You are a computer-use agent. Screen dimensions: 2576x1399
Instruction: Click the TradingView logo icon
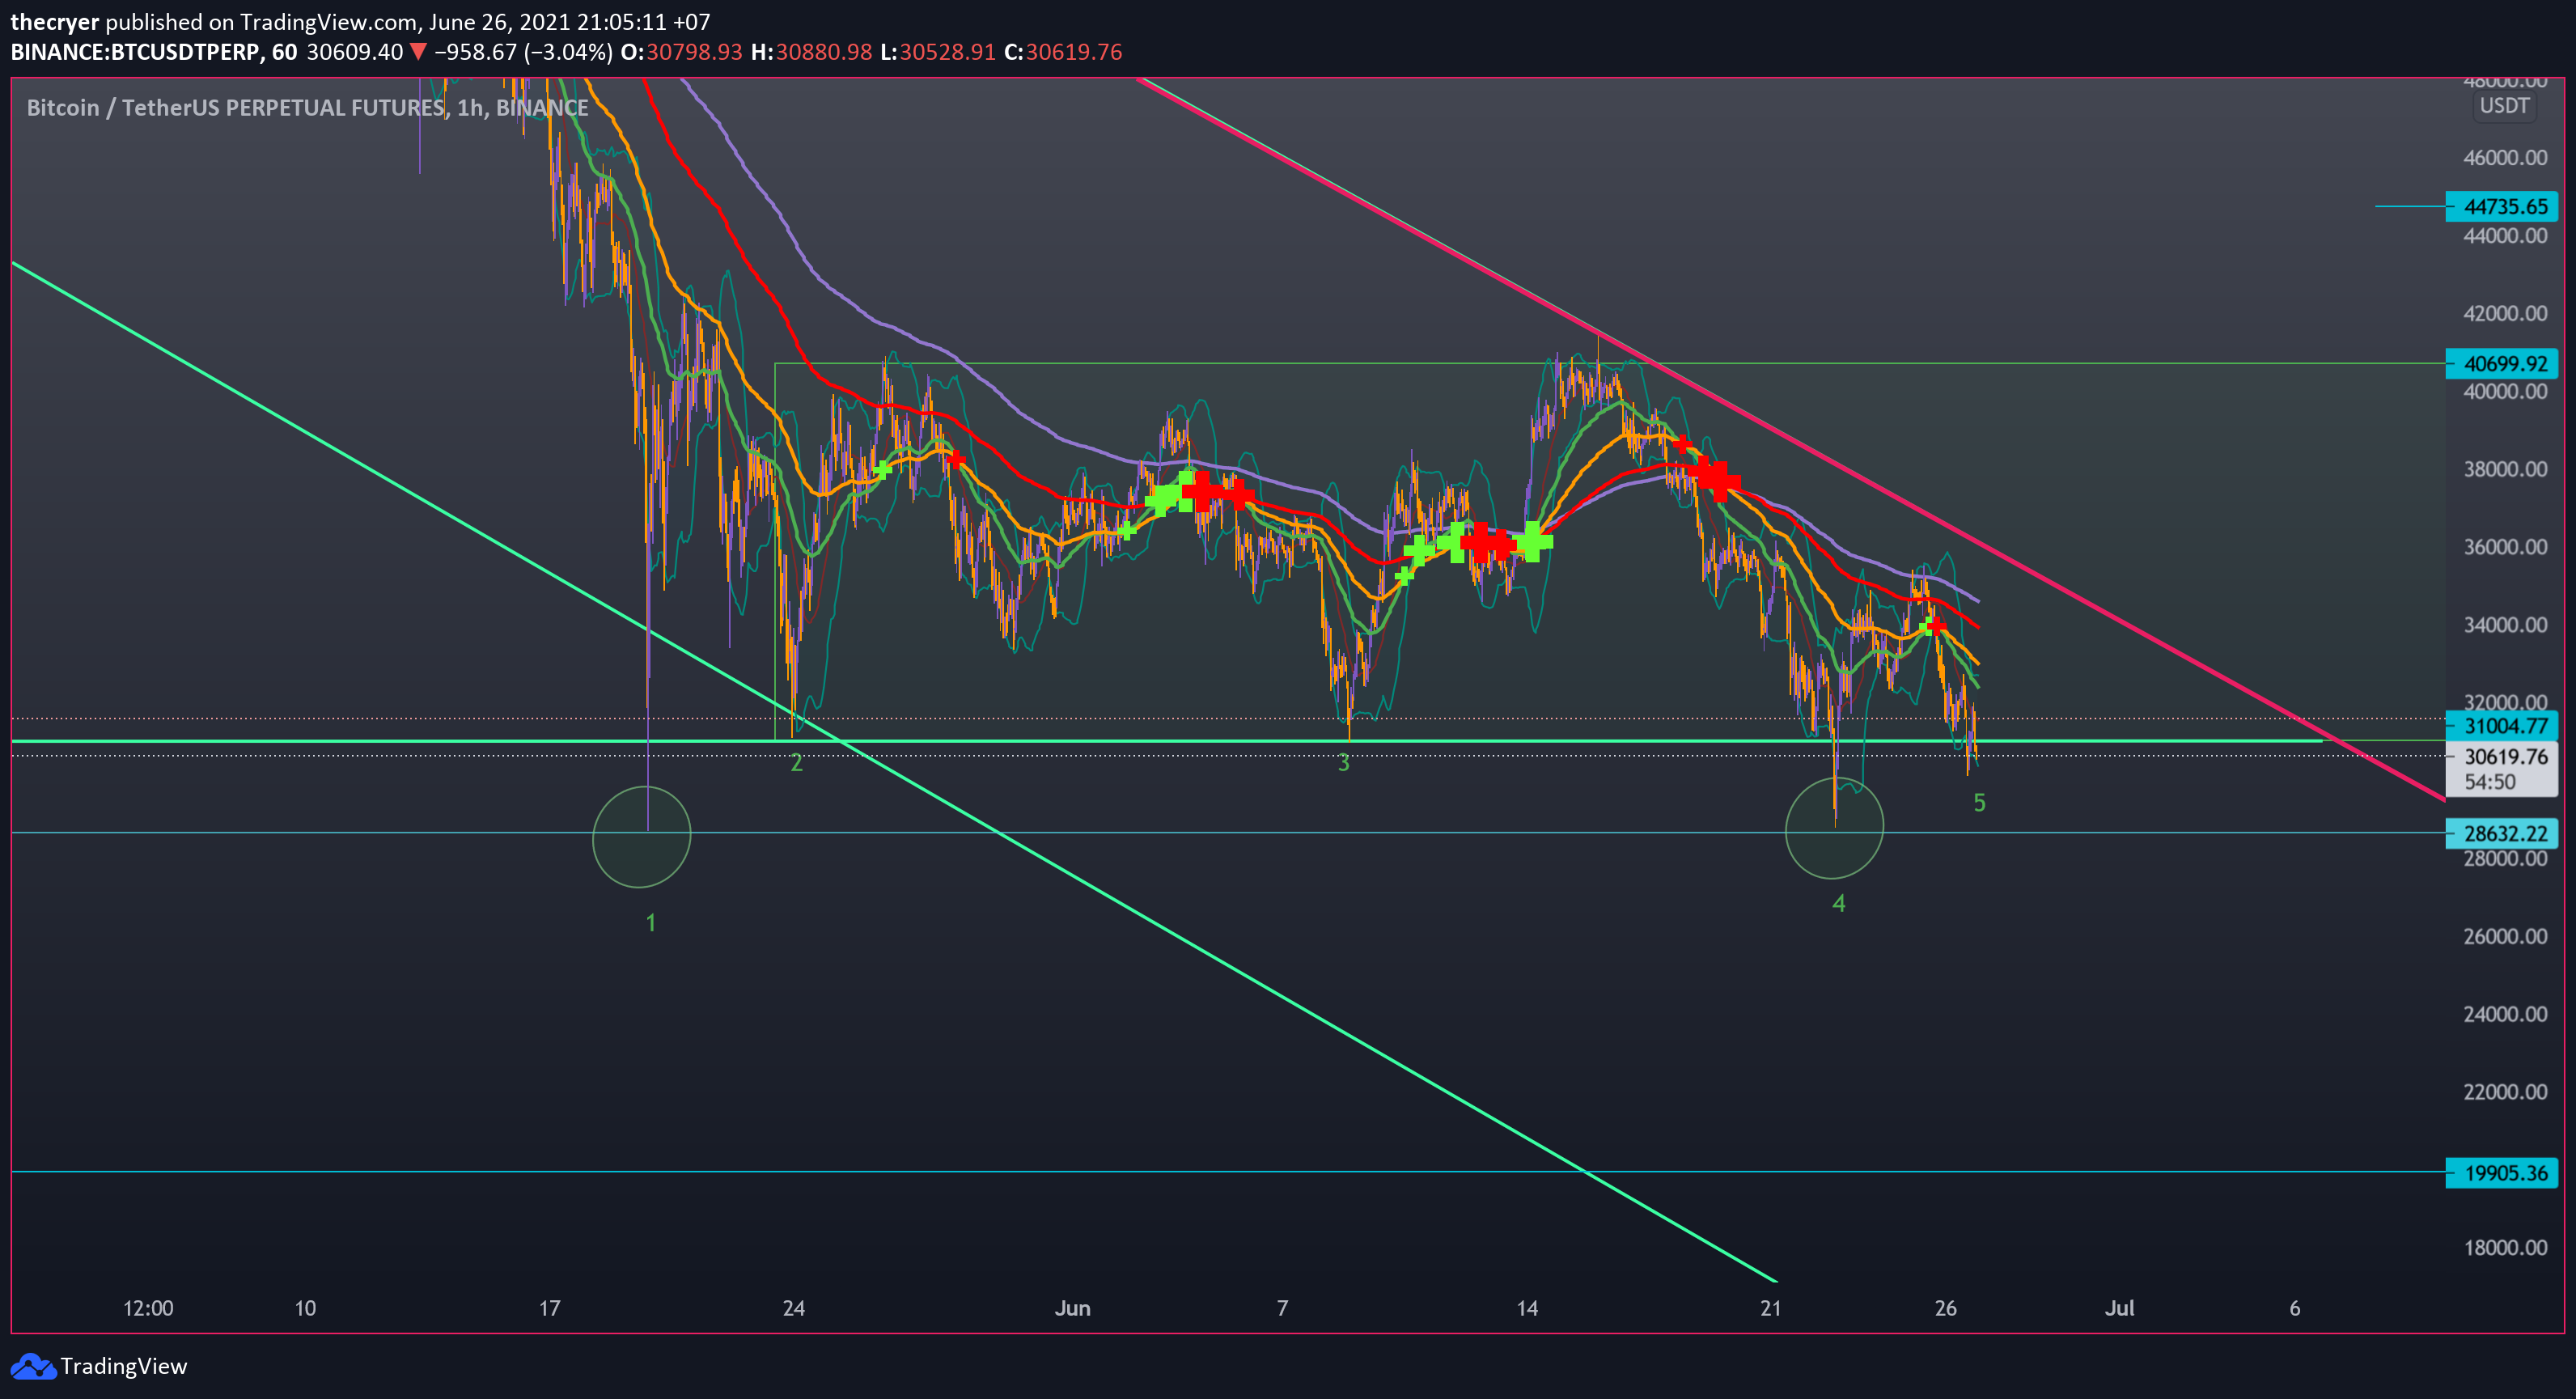pos(33,1366)
